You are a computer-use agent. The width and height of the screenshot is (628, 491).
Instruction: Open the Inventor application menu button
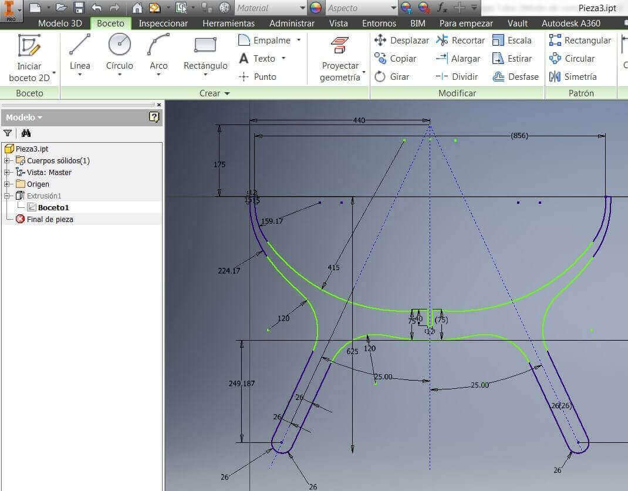click(x=11, y=11)
